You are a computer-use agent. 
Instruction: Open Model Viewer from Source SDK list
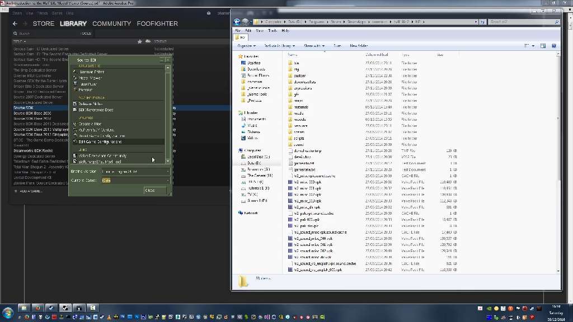pos(90,78)
